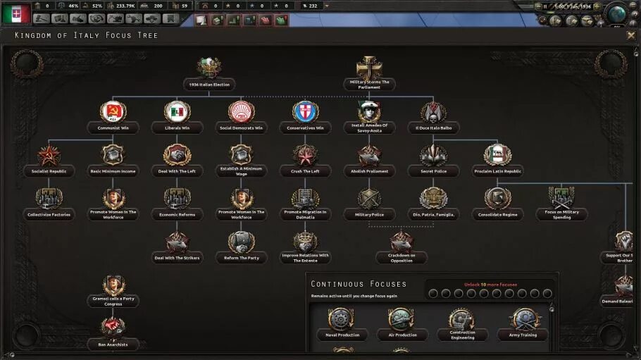The height and width of the screenshot is (360, 641).
Task: Open the Production wrench tab
Action: click(134, 18)
